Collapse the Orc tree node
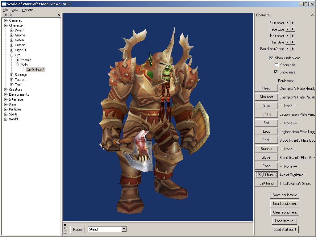The width and height of the screenshot is (316, 237). [x=12, y=55]
